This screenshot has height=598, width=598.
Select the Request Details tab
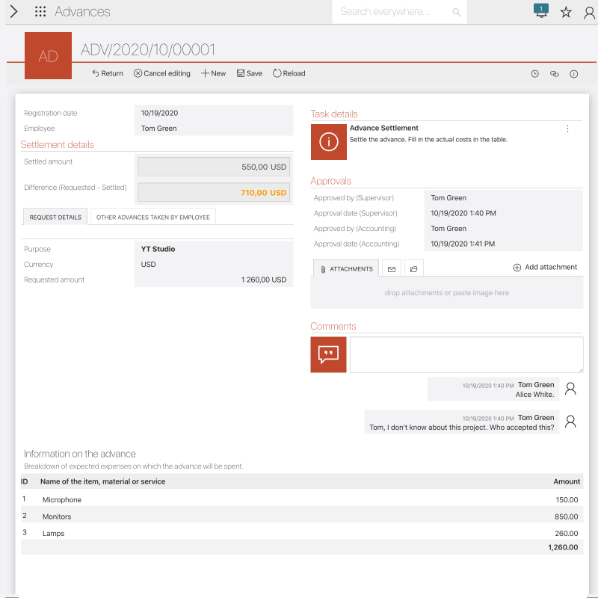55,217
